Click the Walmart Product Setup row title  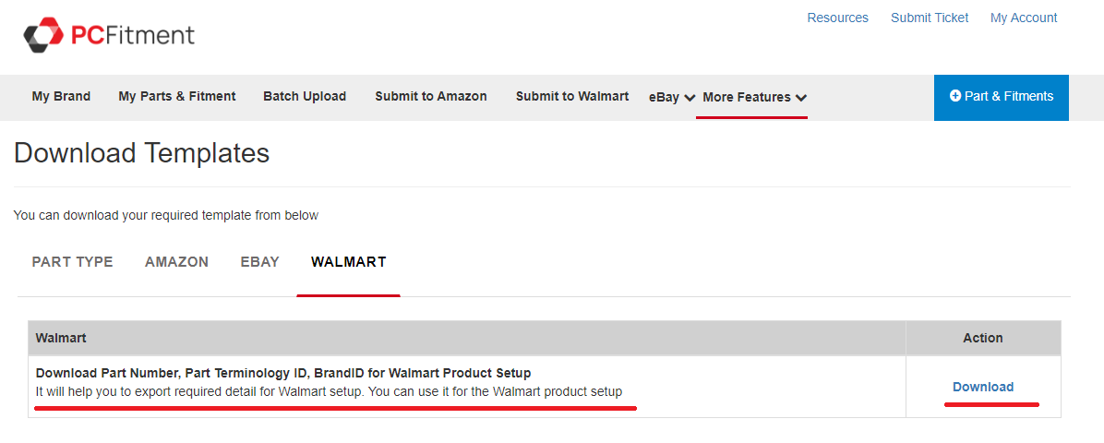tap(283, 373)
